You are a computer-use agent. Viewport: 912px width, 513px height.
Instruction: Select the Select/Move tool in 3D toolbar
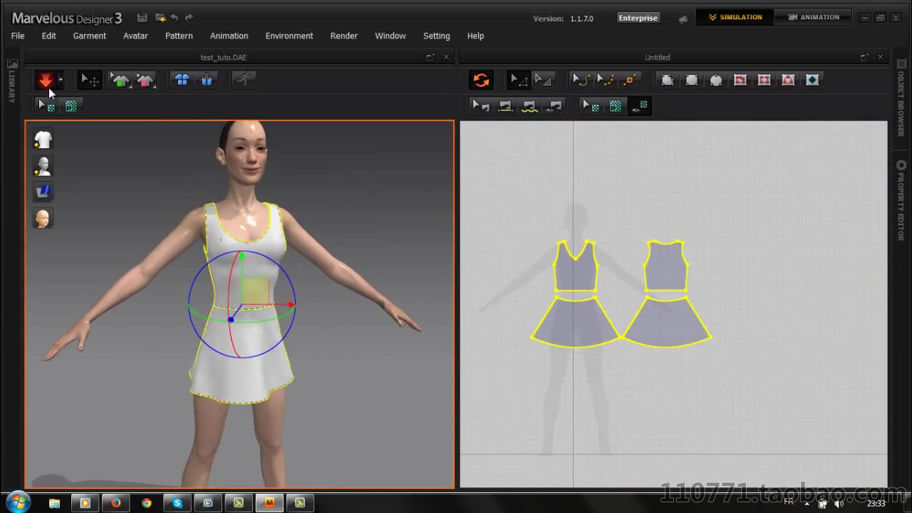tap(89, 80)
